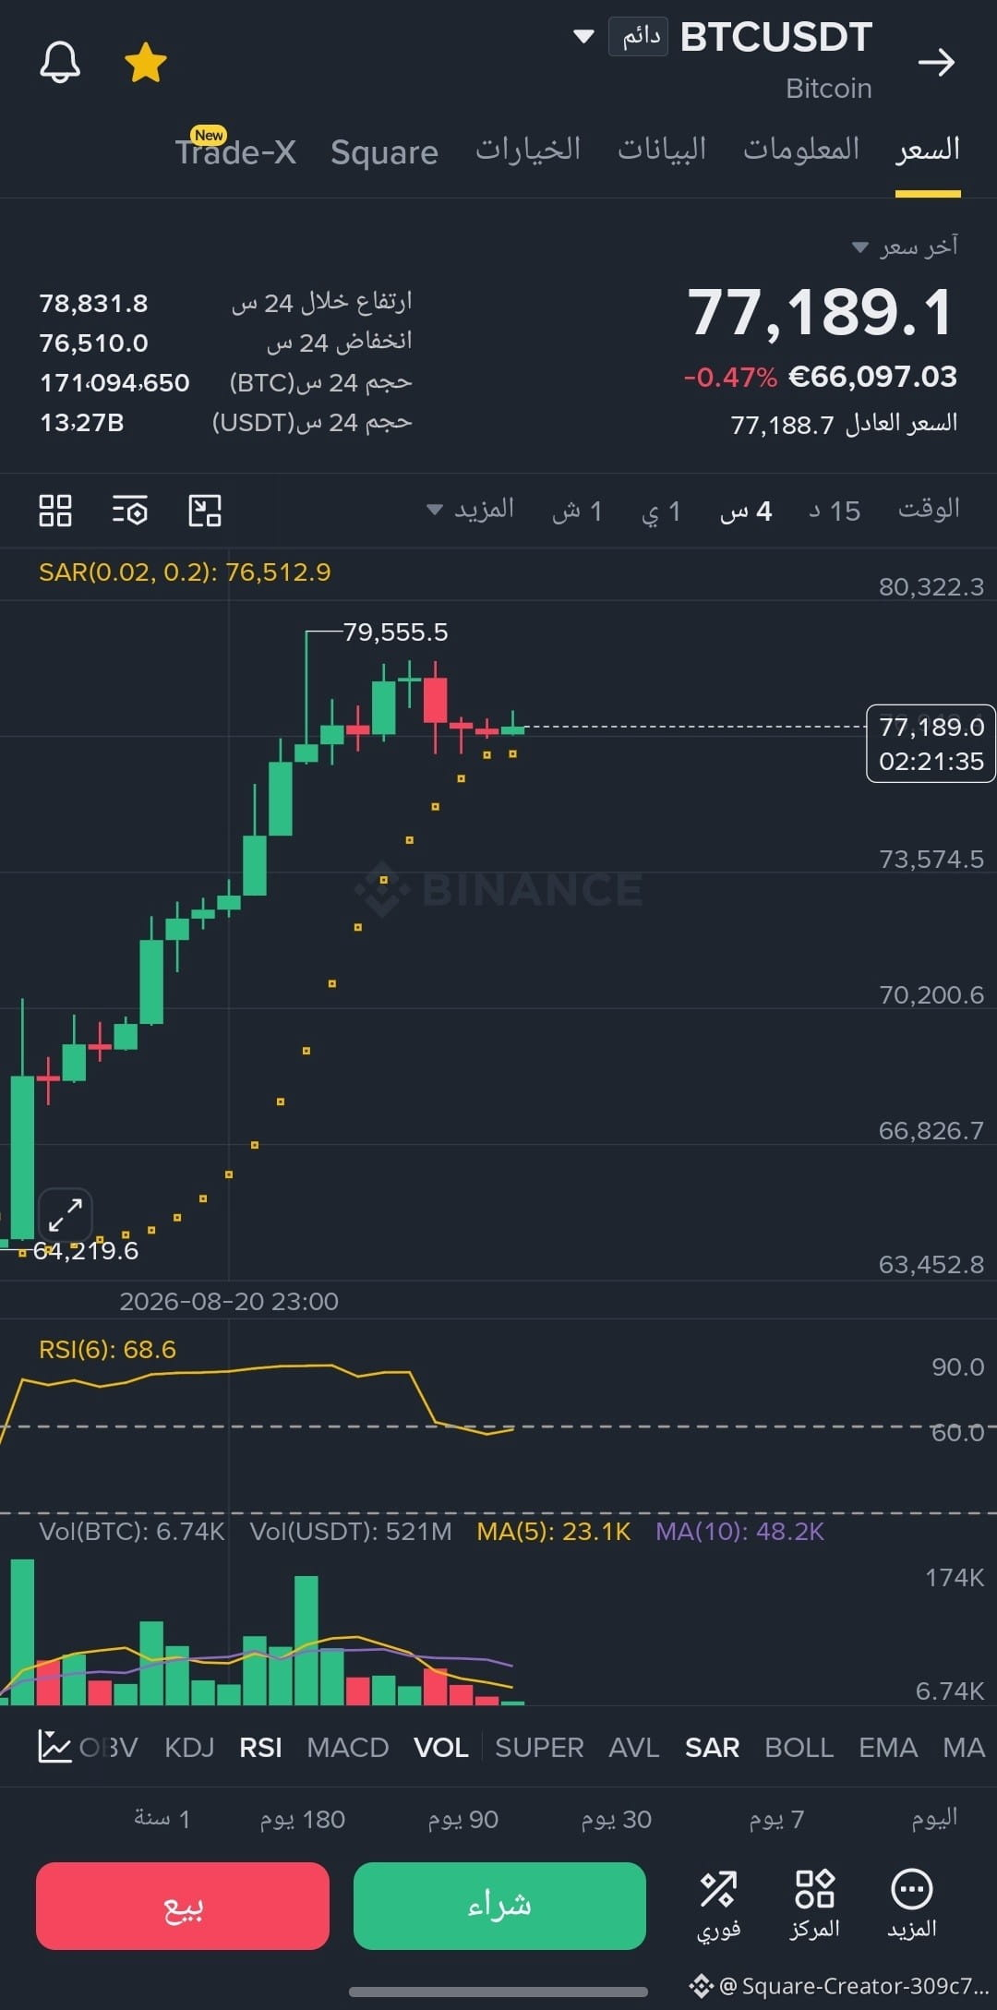The width and height of the screenshot is (997, 2010).
Task: Tap the 24h high value 78,831.8
Action: [93, 303]
